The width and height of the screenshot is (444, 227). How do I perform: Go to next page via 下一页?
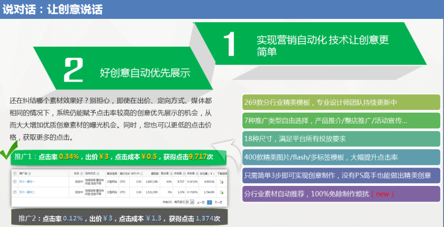click(218, 203)
